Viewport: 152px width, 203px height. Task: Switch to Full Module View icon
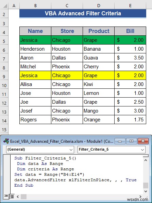[x=12, y=197]
